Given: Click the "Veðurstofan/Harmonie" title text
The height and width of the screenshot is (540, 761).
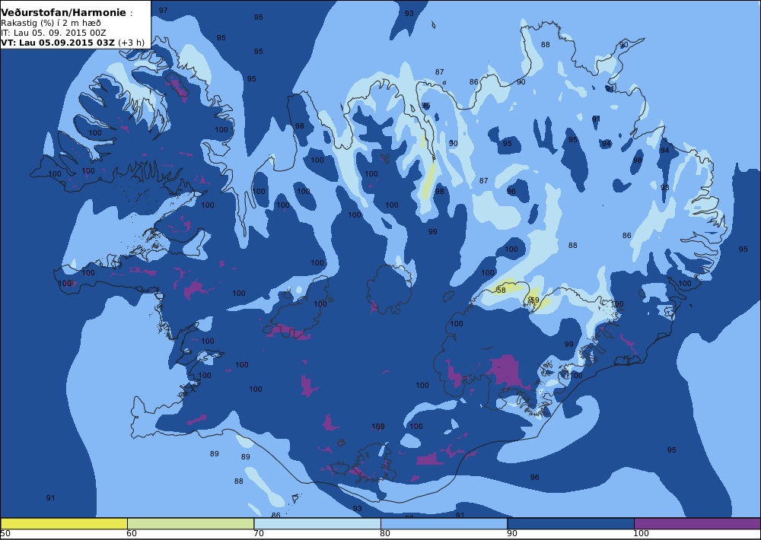Looking at the screenshot, I should coord(63,13).
